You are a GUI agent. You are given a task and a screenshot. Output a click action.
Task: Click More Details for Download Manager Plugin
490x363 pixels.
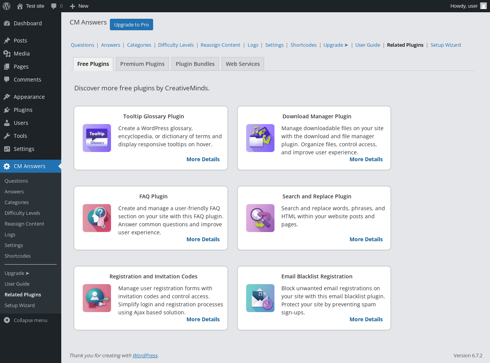point(366,159)
